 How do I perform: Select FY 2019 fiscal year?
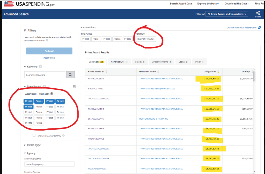(50, 107)
